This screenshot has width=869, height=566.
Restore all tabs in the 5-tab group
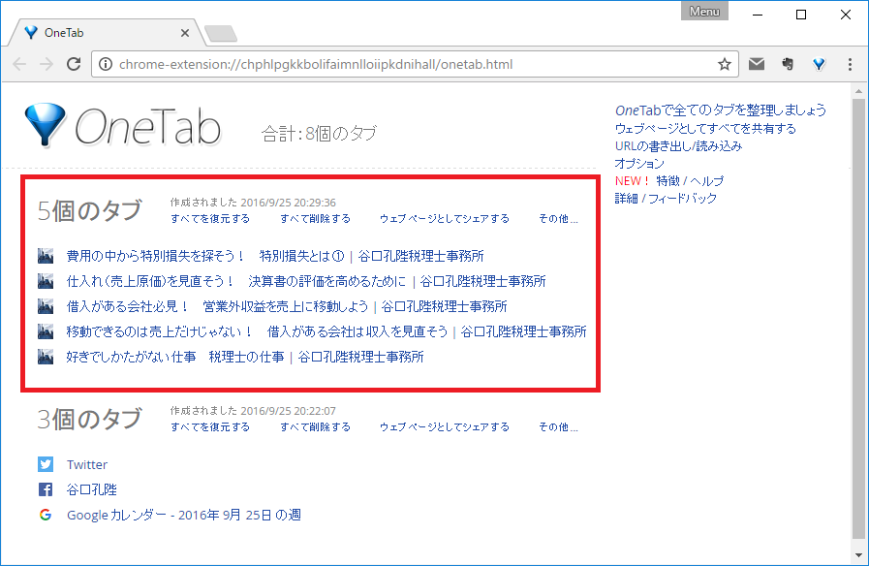209,219
